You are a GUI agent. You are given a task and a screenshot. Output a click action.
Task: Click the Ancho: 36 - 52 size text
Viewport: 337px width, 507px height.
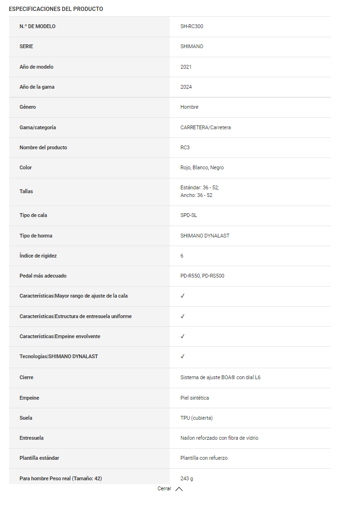(196, 195)
